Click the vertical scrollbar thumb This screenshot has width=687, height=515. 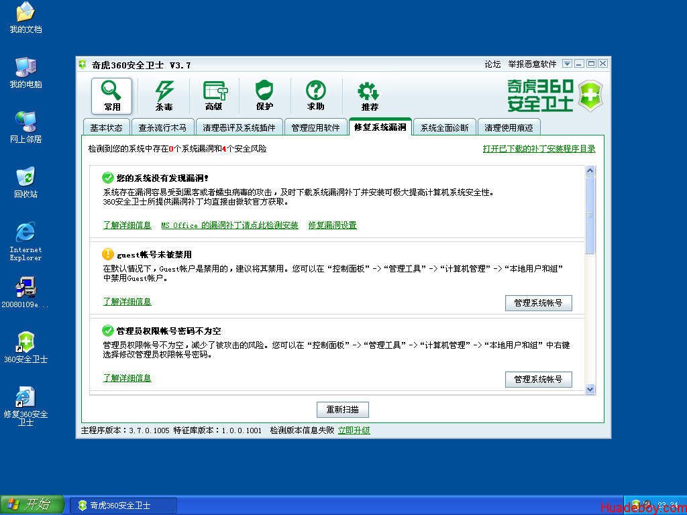[x=590, y=215]
